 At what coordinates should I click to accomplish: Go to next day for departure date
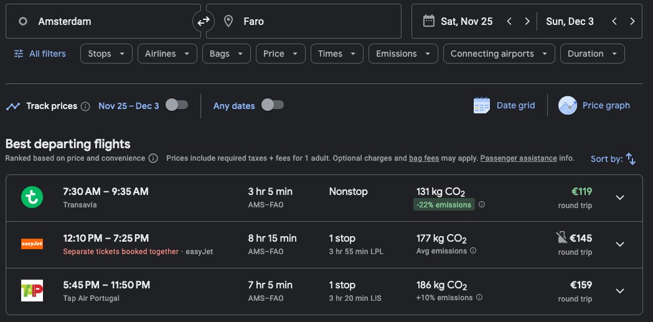pyautogui.click(x=527, y=21)
